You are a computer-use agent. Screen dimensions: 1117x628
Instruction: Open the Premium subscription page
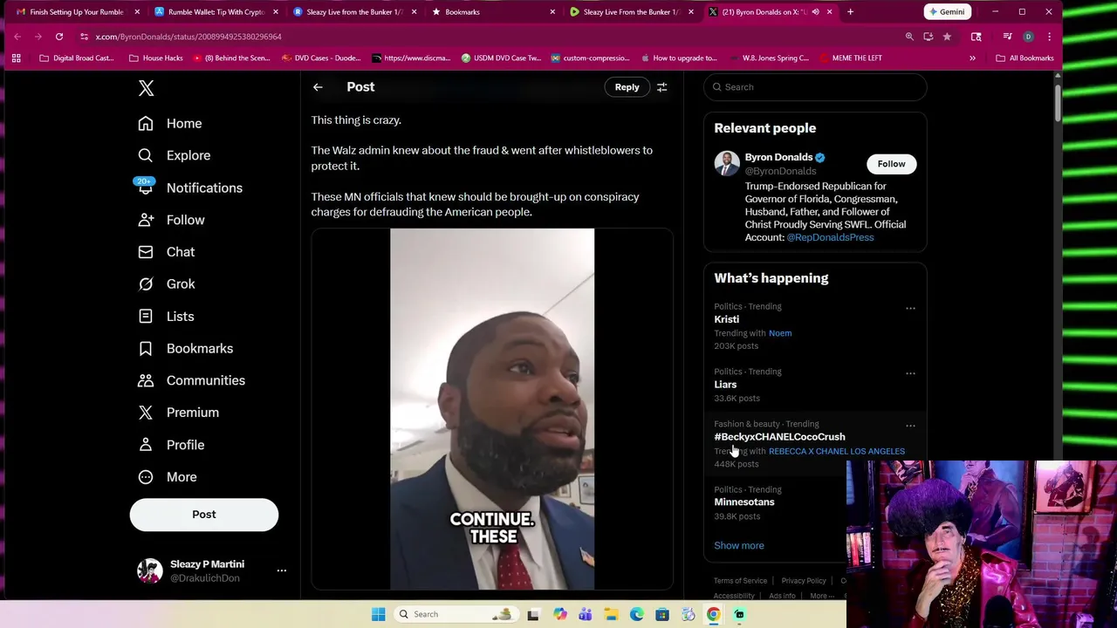[x=179, y=413]
